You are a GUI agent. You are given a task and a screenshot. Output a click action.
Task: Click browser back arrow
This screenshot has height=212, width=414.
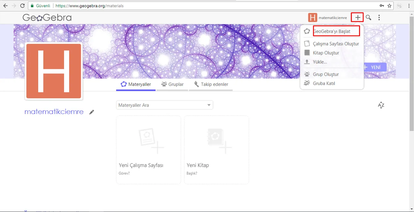click(5, 6)
